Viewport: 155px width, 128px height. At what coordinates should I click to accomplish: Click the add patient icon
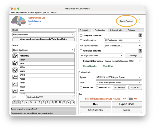click(15, 56)
